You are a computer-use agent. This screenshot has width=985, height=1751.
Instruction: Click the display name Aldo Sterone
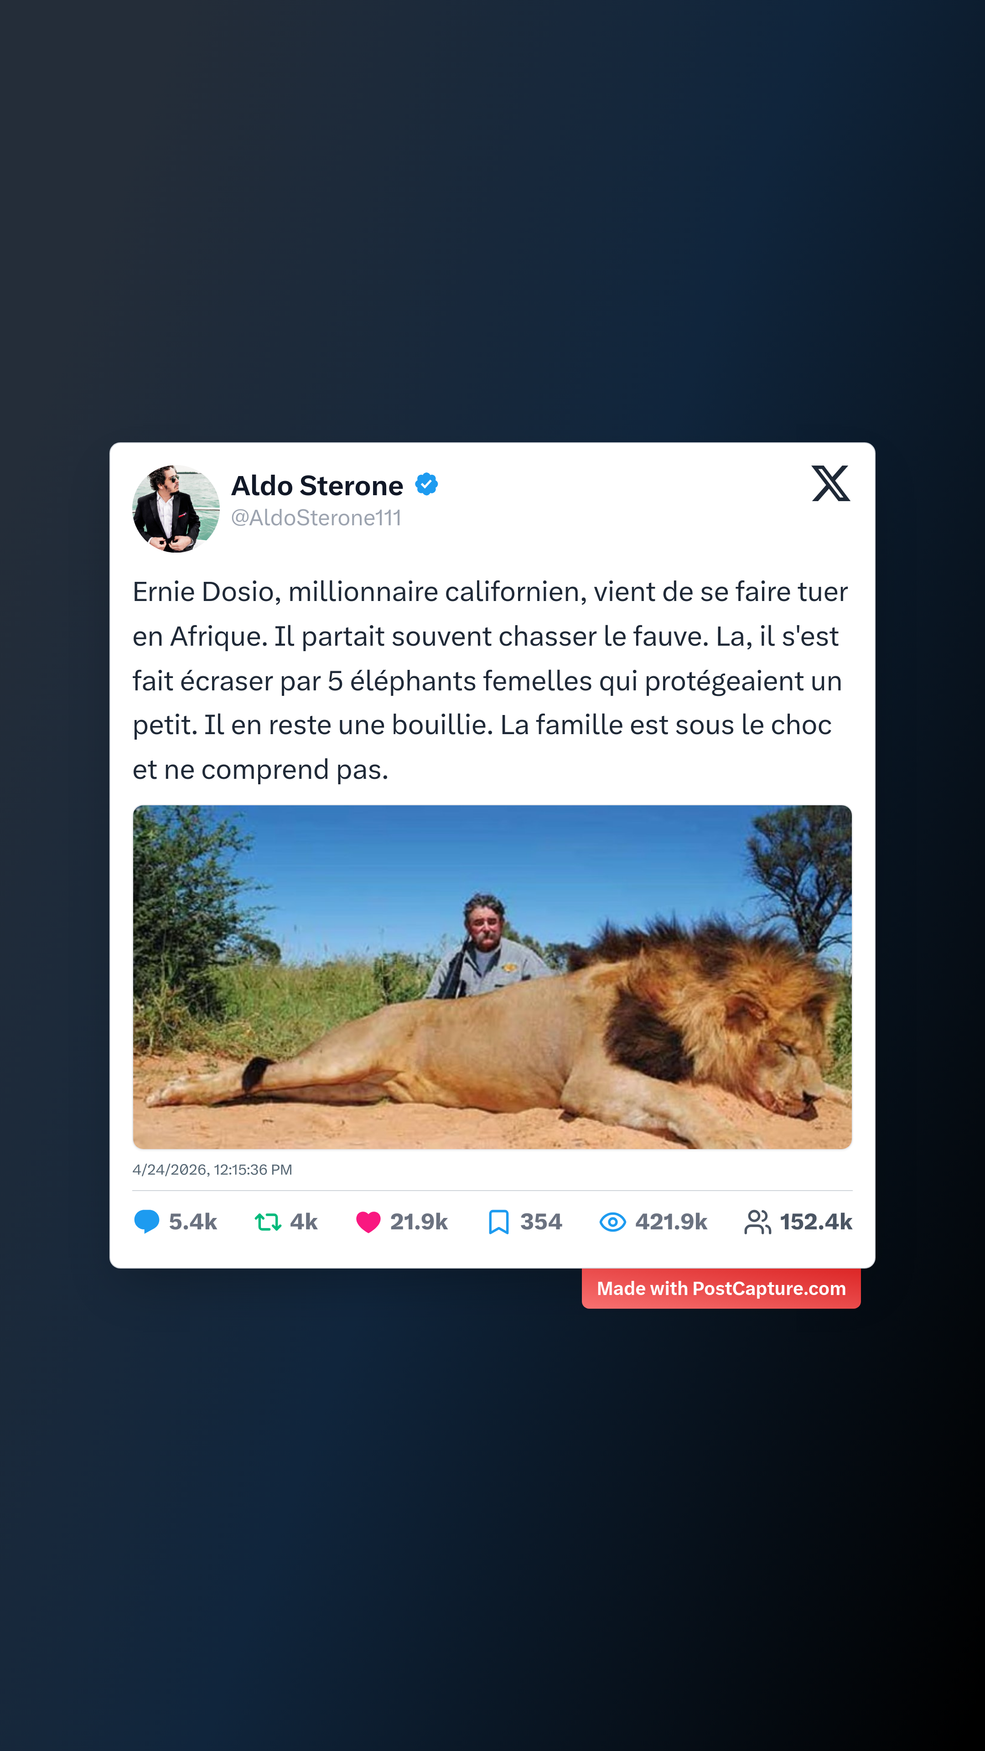[x=317, y=485]
